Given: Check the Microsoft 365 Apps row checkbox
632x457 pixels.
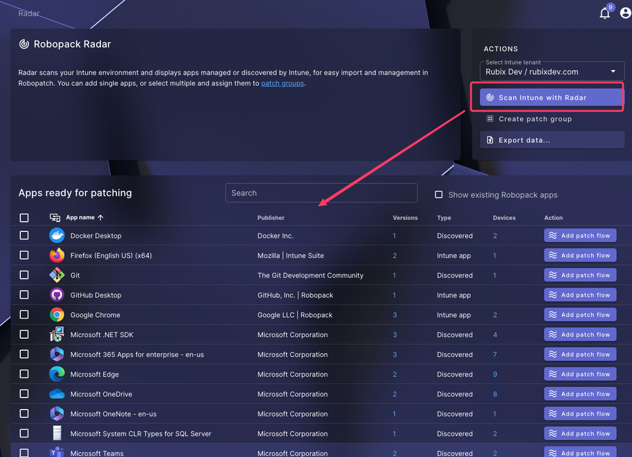Looking at the screenshot, I should tap(24, 354).
